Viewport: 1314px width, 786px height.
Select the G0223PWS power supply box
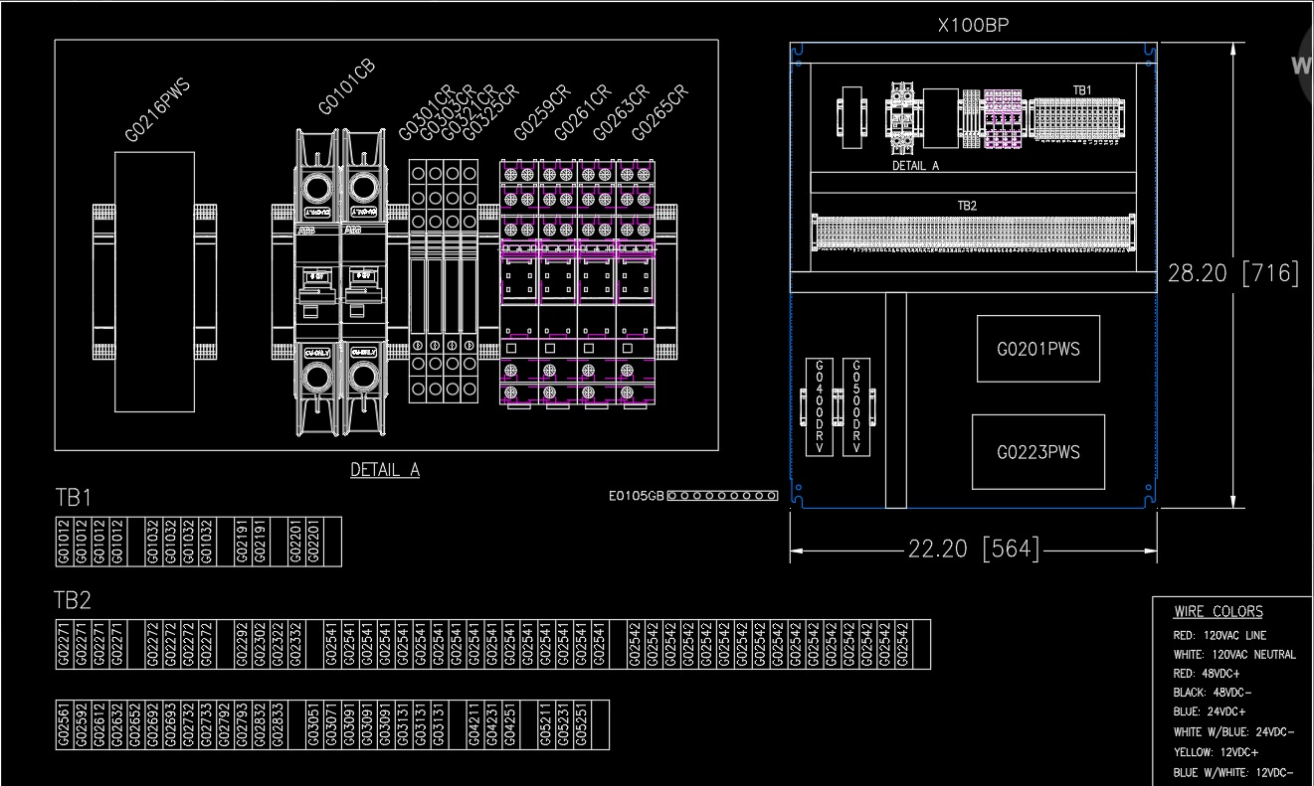point(1037,452)
